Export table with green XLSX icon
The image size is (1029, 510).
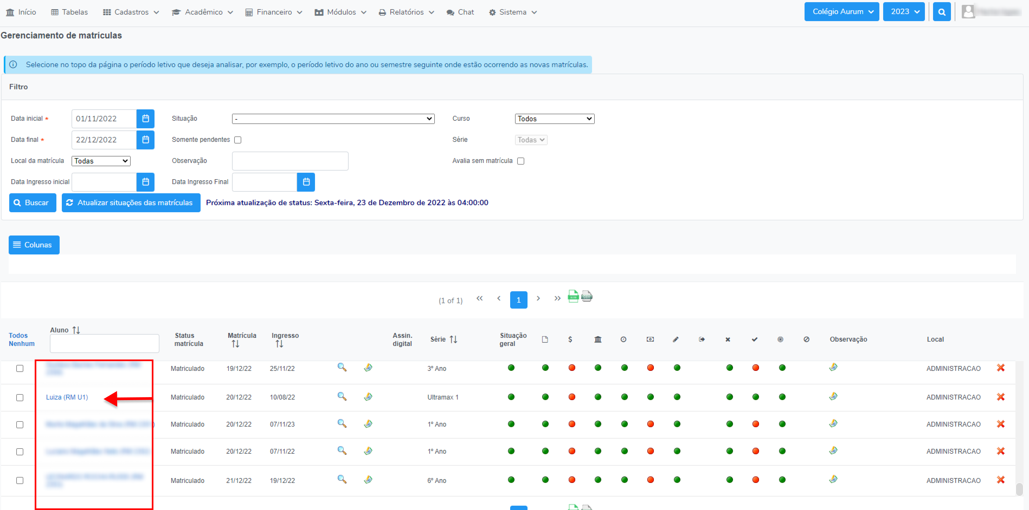[x=573, y=296]
